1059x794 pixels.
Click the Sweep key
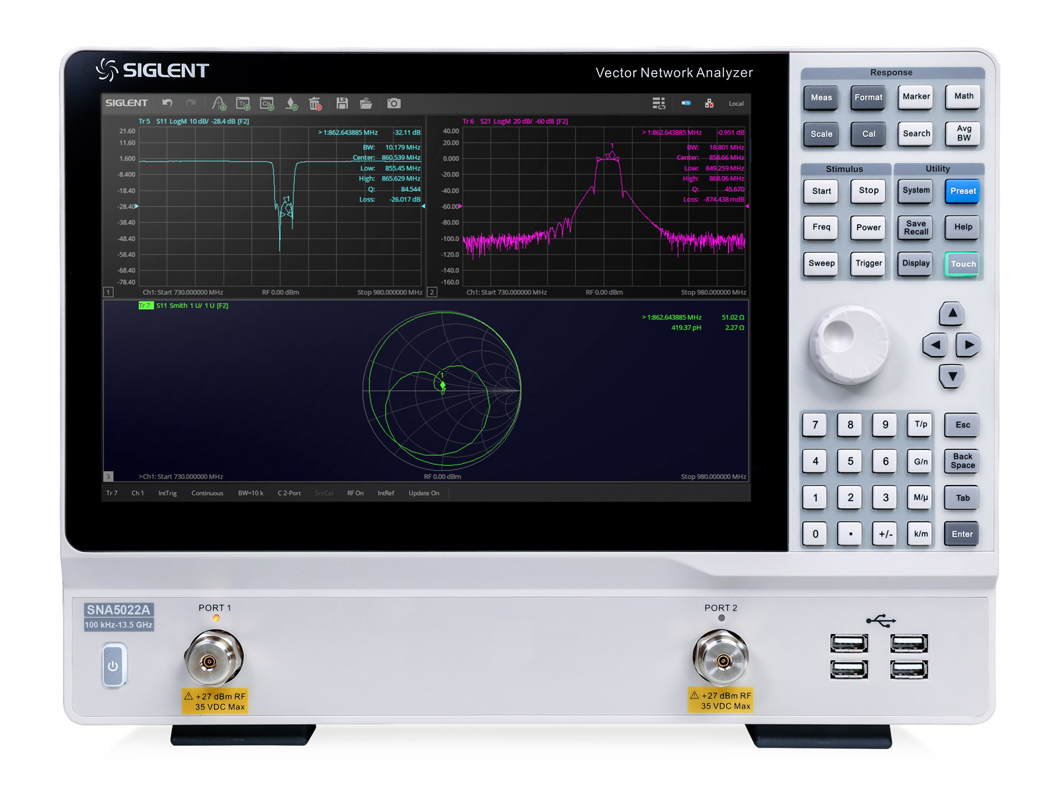[x=821, y=263]
